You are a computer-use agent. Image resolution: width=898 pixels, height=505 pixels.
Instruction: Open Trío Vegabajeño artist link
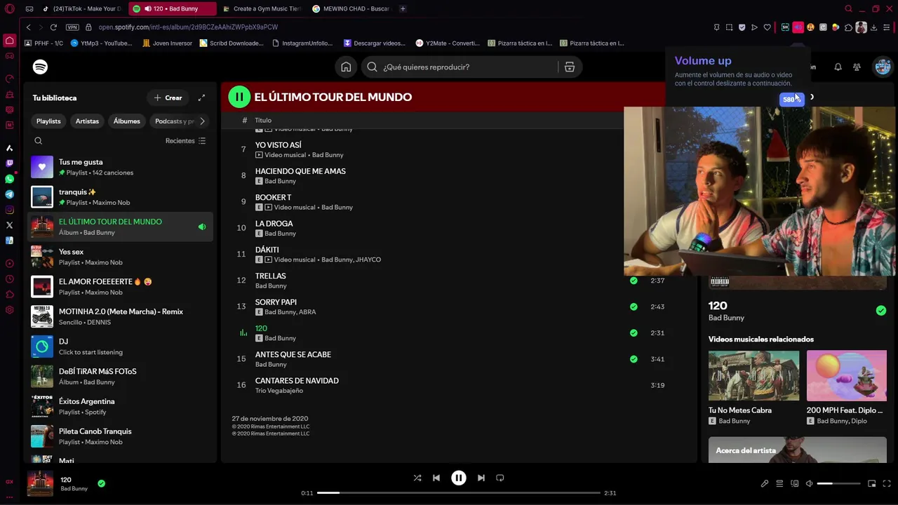click(279, 391)
